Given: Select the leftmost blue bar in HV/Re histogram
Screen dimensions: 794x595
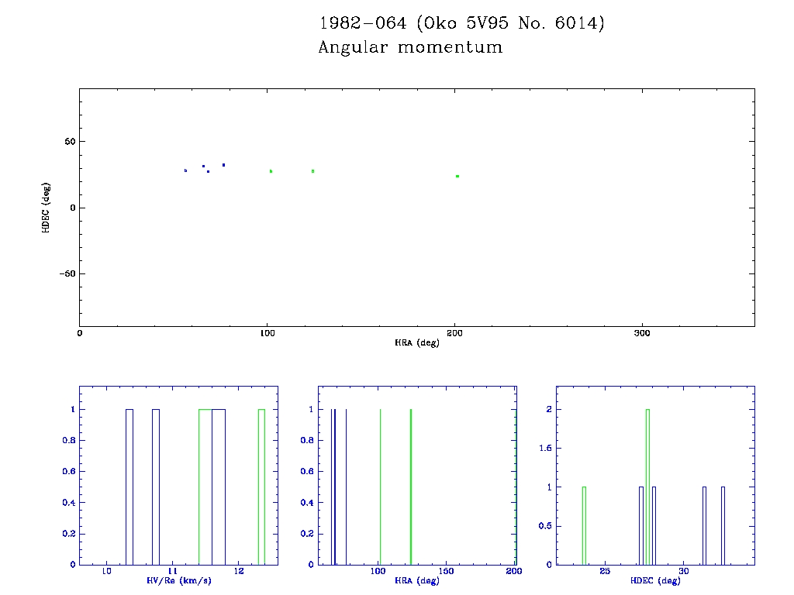Looking at the screenshot, I should click(129, 487).
